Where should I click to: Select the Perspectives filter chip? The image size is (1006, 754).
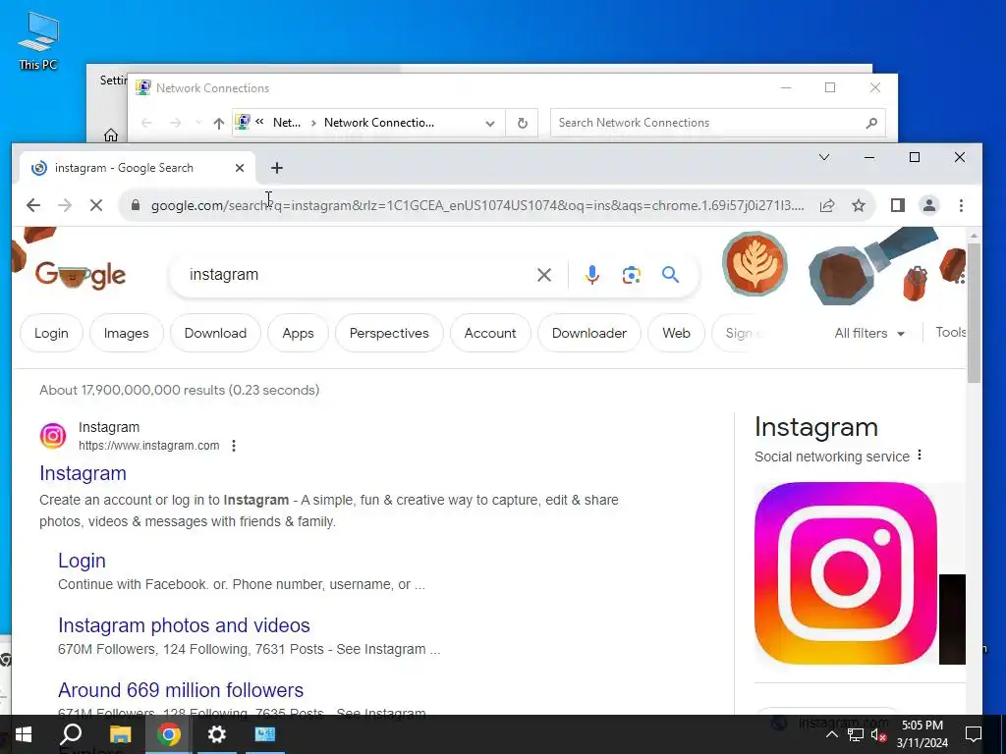[x=389, y=334]
